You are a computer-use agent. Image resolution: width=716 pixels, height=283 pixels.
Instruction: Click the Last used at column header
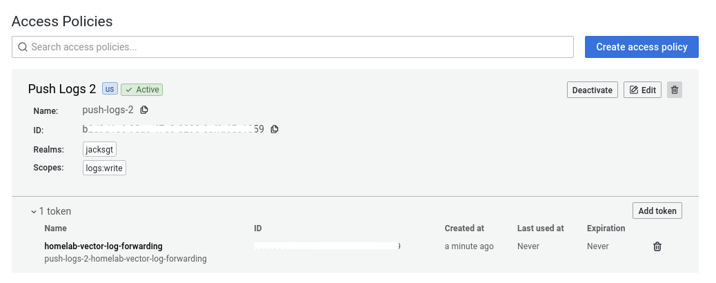pyautogui.click(x=541, y=228)
